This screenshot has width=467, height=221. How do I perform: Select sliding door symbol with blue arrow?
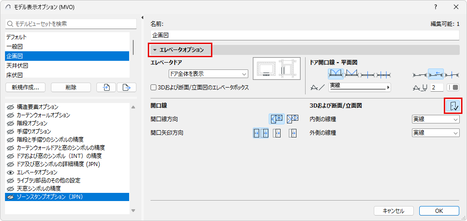(436, 74)
